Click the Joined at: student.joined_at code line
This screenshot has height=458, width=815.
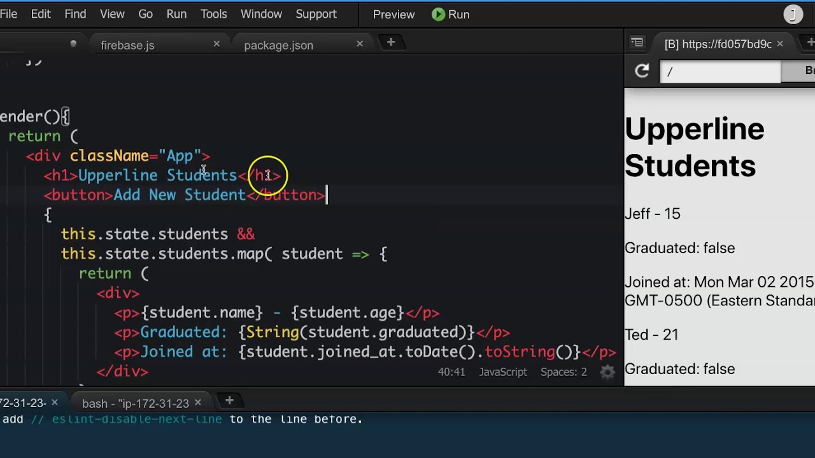tap(365, 352)
